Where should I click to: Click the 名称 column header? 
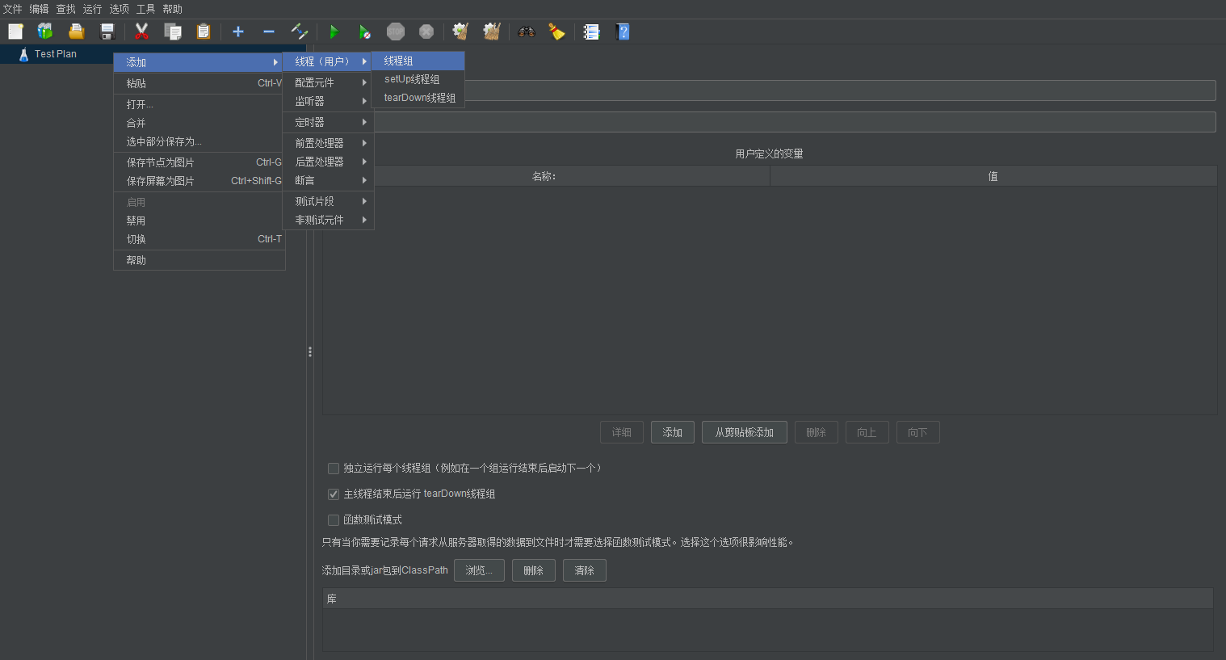546,176
